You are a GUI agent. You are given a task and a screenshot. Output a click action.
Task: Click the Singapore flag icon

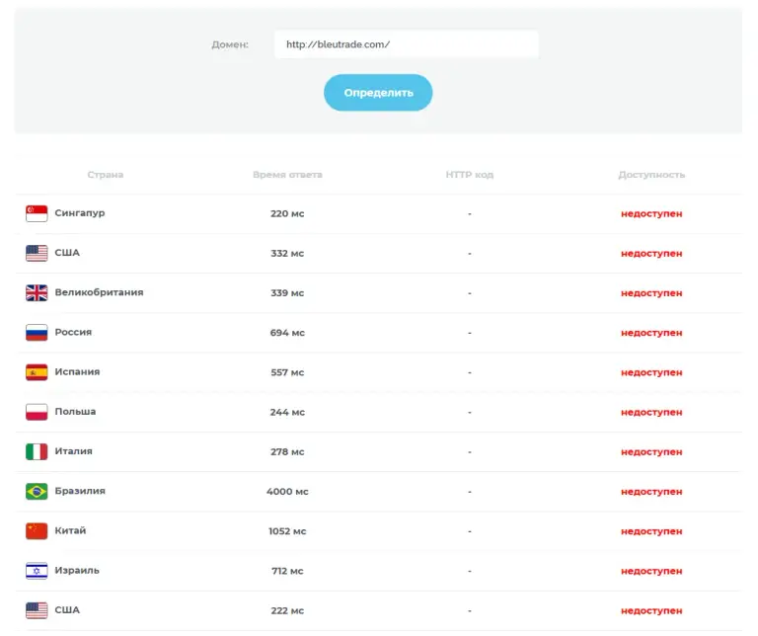pos(37,213)
